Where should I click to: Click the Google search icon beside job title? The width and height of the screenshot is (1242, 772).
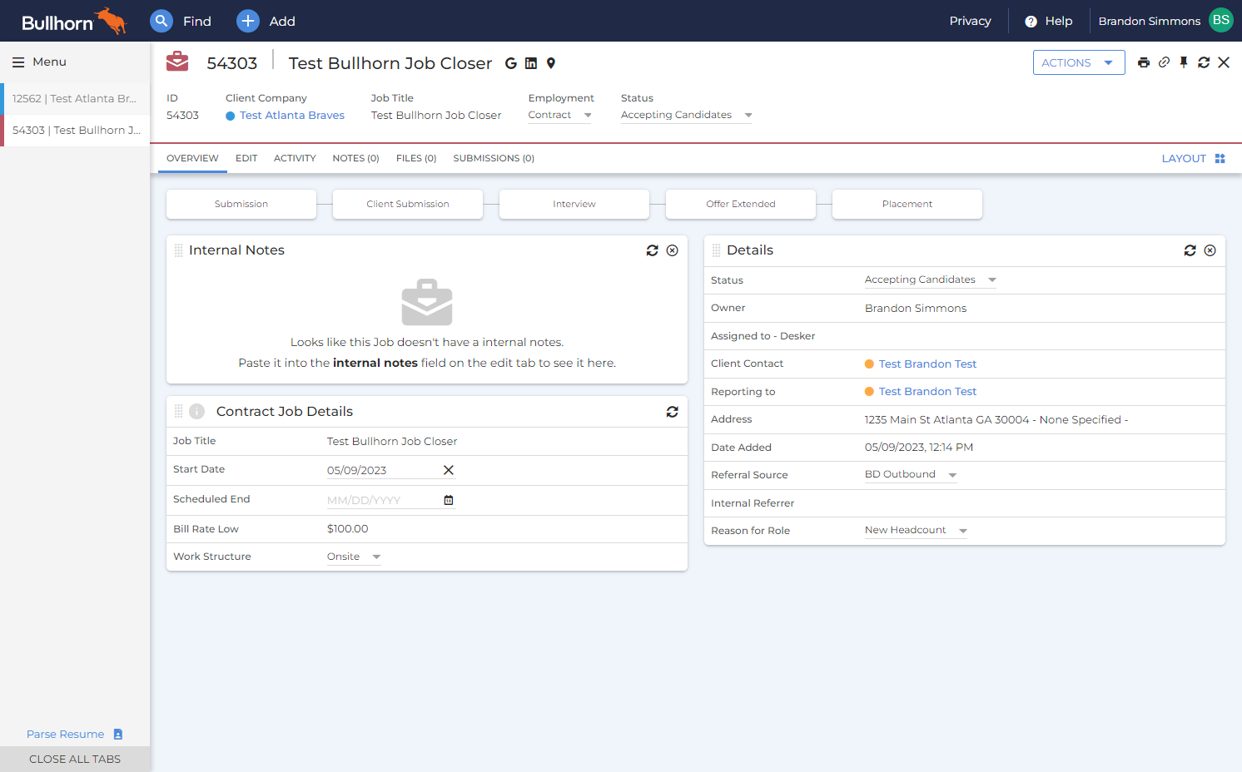point(511,63)
